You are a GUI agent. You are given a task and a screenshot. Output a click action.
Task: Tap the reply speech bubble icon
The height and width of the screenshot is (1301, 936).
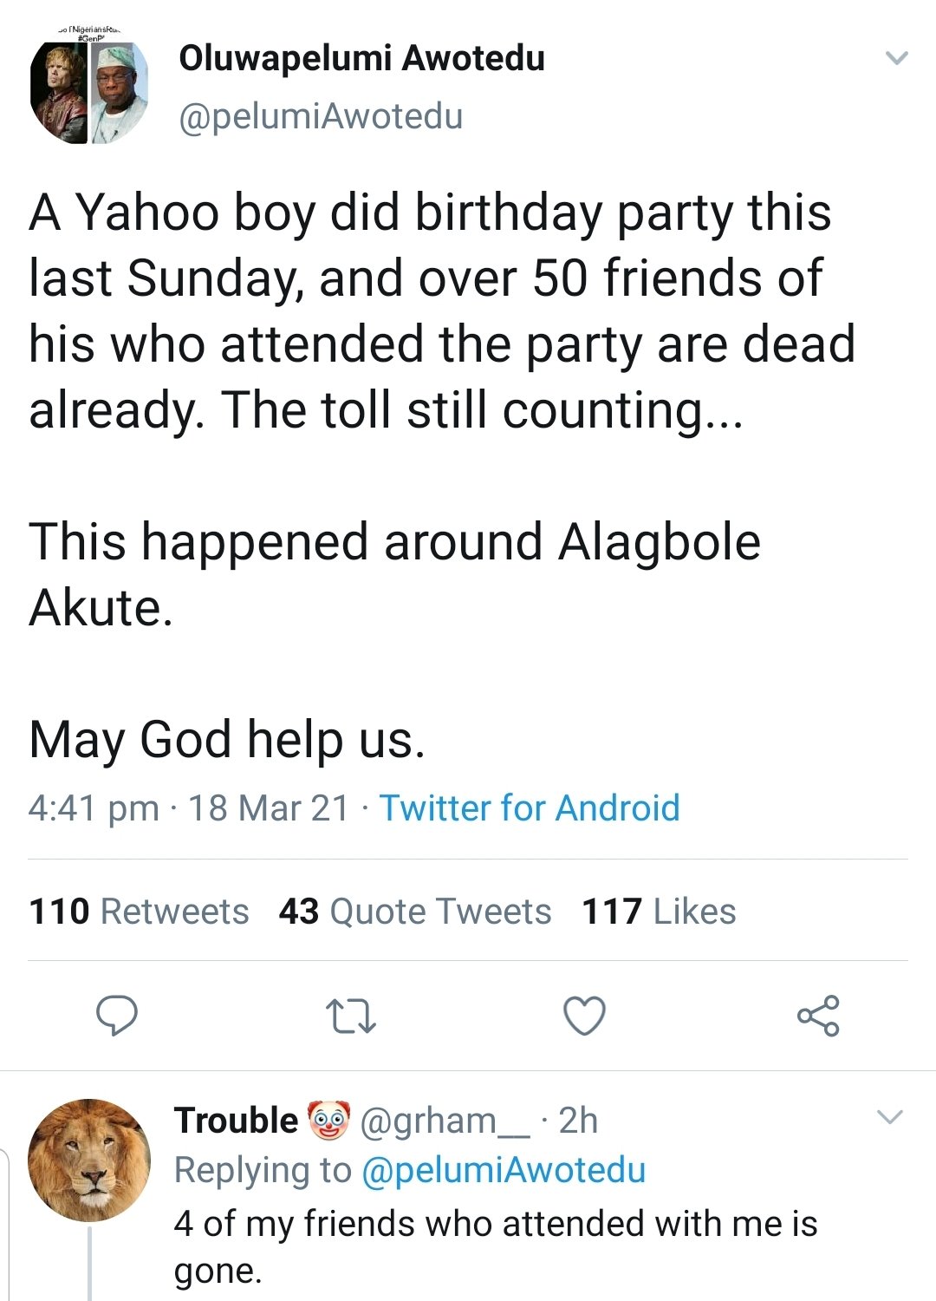116,1016
